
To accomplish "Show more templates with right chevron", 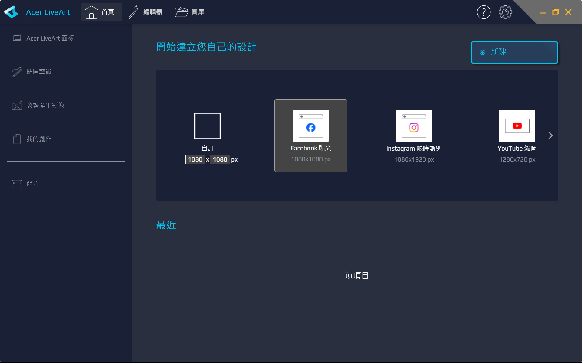I will click(550, 136).
